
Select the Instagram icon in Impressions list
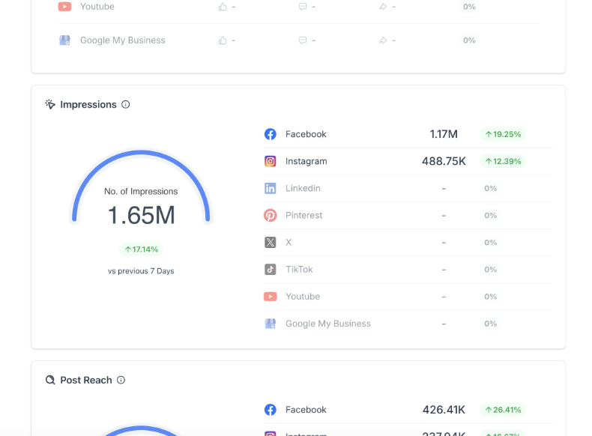271,161
